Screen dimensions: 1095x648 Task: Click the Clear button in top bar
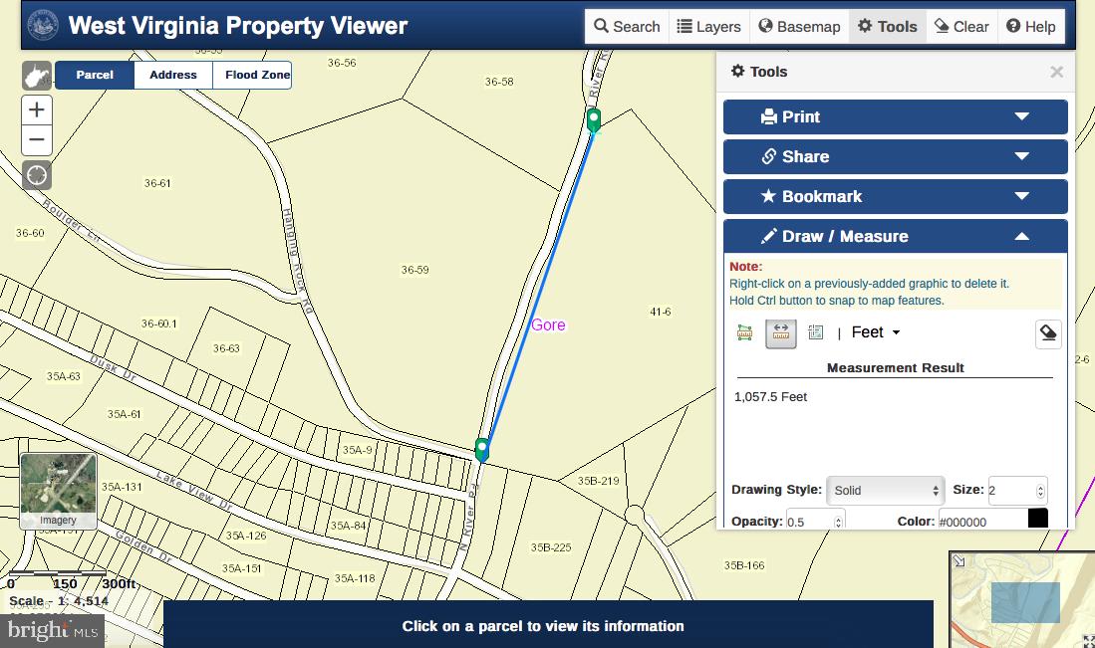click(x=961, y=27)
